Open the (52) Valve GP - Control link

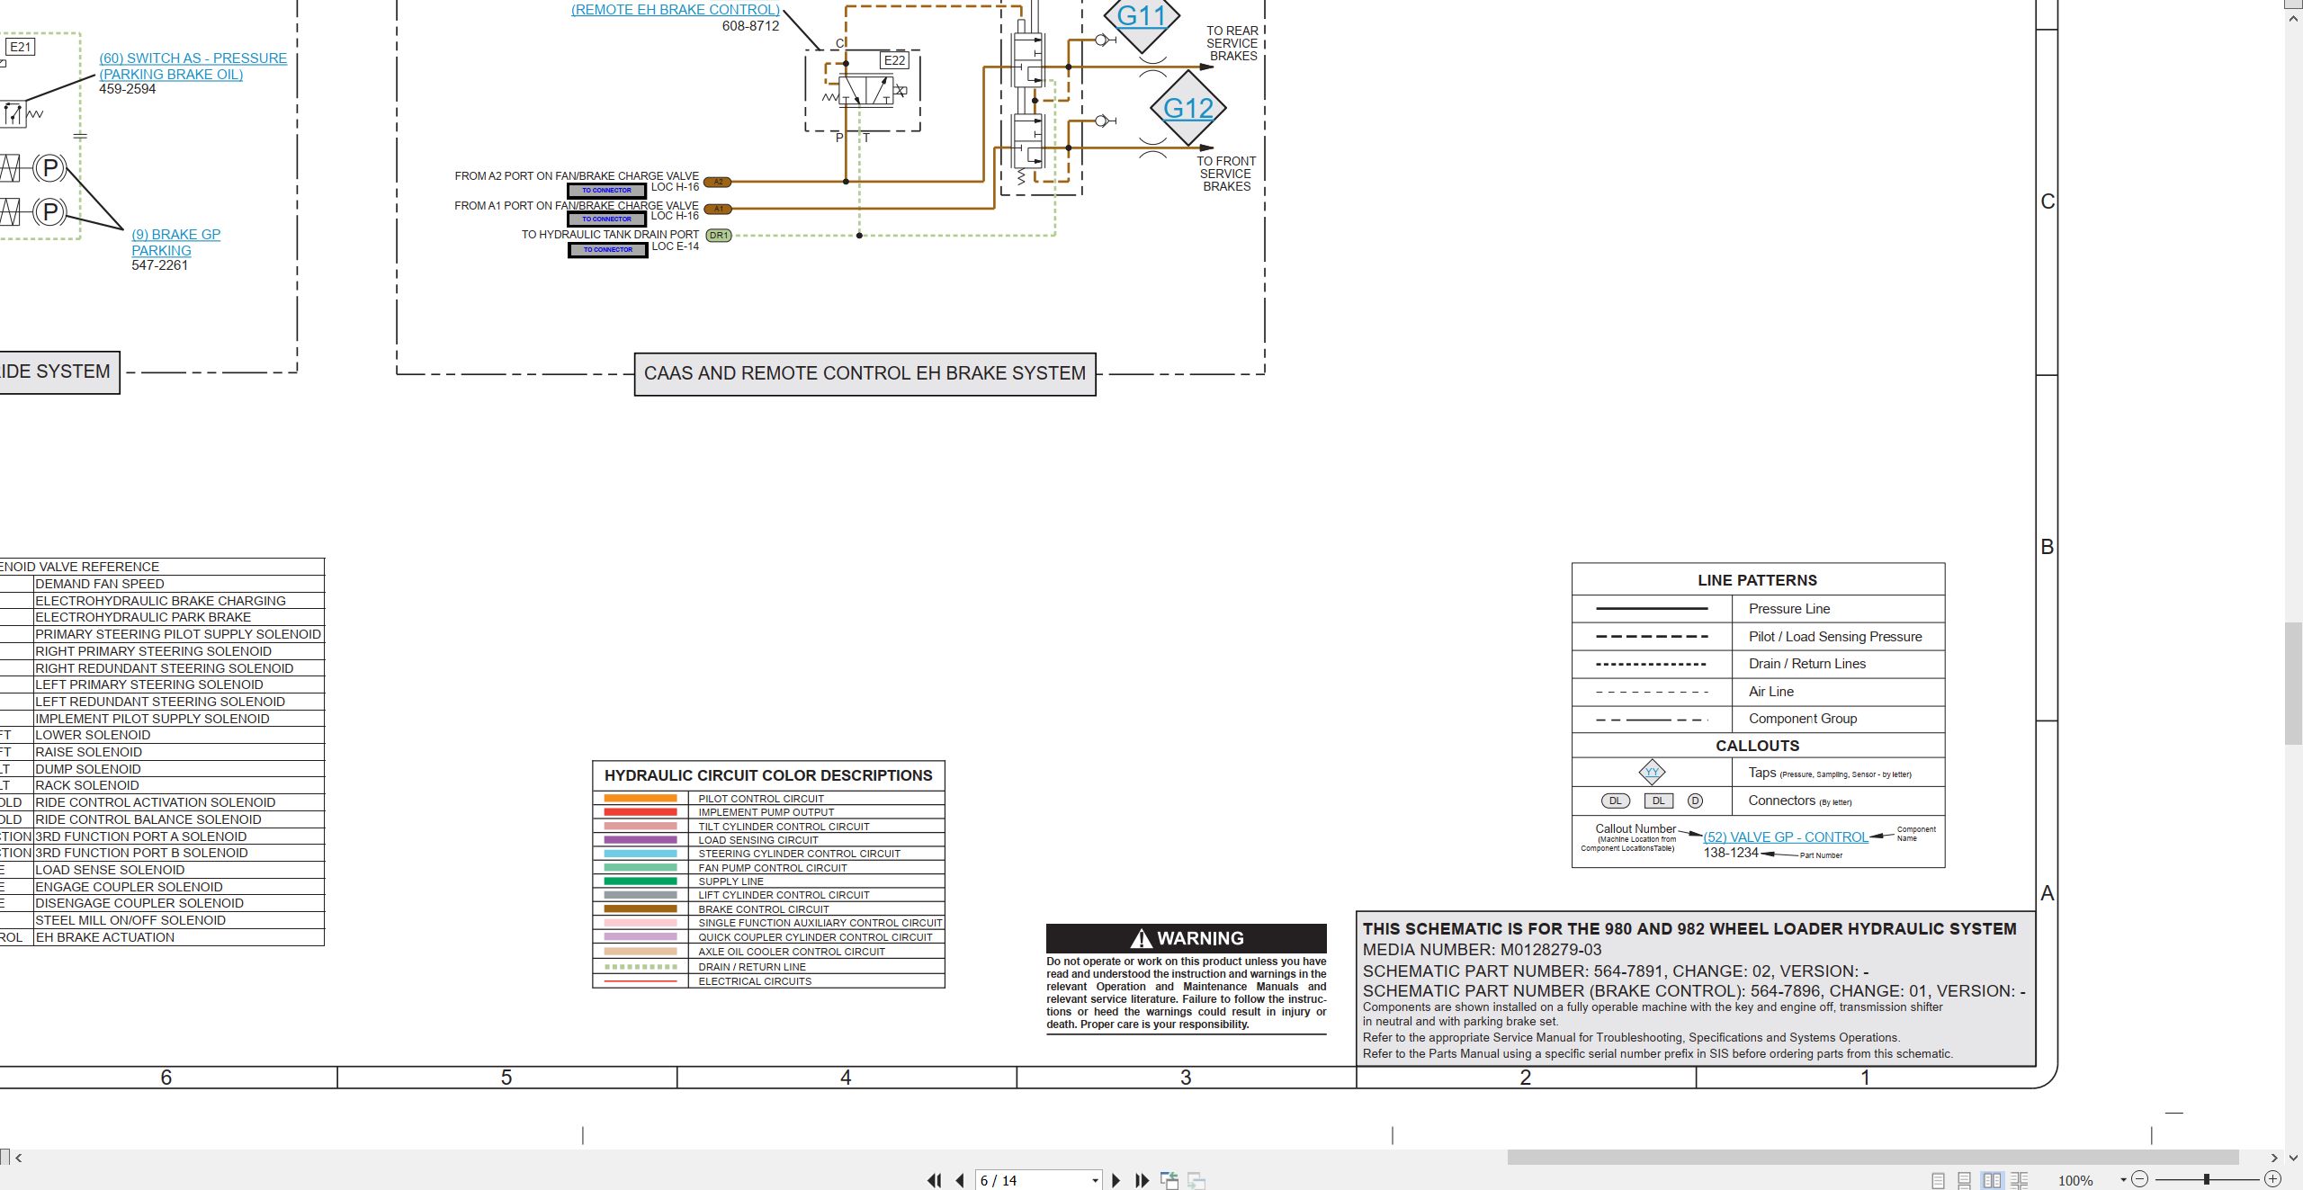[x=1785, y=837]
